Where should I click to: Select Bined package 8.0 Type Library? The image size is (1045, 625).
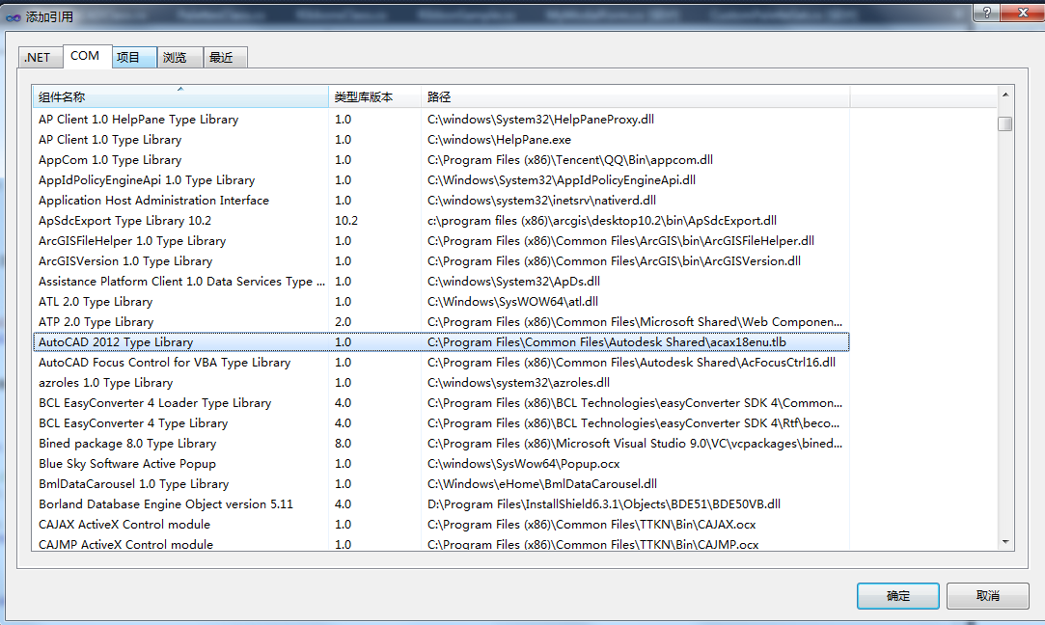point(441,443)
